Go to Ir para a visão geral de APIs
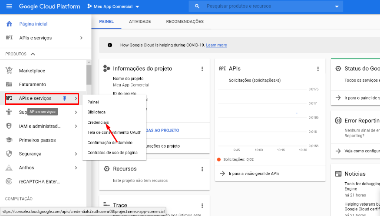Screen dimensions: 380x216 tap(254, 174)
